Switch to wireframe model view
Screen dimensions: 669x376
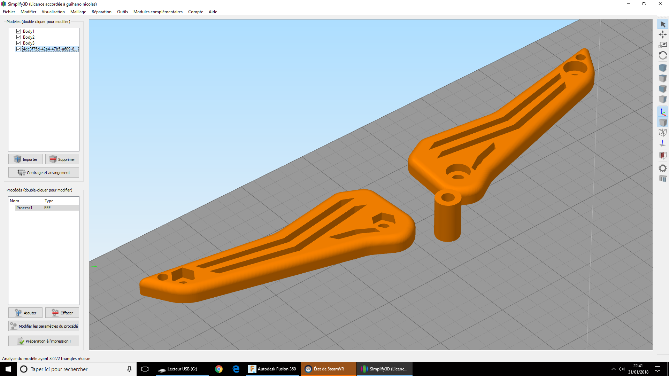click(663, 133)
